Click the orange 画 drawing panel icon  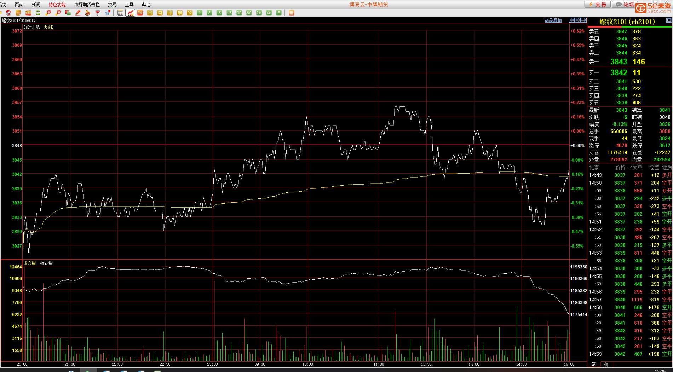(x=292, y=13)
